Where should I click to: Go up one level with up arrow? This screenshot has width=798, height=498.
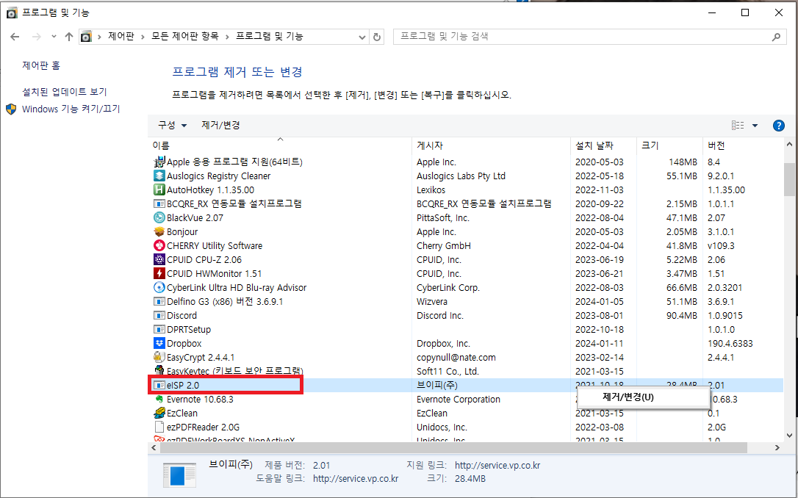click(69, 37)
